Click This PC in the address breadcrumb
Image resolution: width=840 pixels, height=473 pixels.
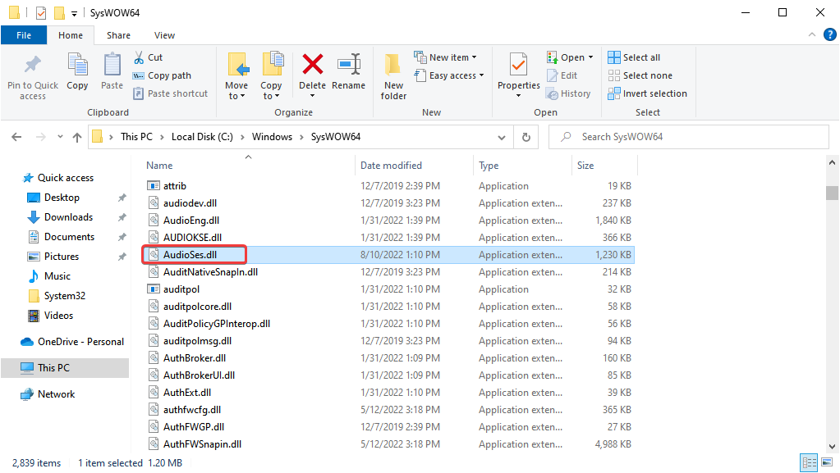coord(136,137)
